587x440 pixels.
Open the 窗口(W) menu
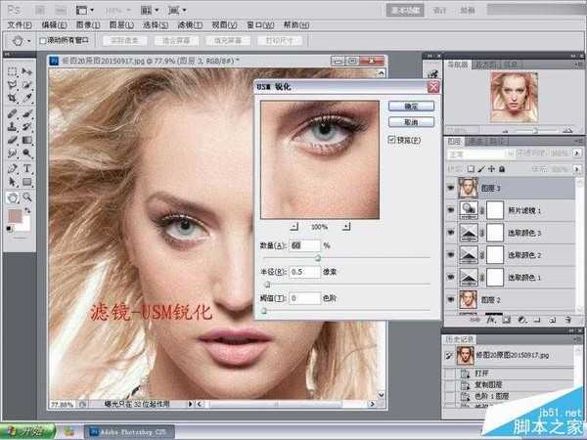260,25
